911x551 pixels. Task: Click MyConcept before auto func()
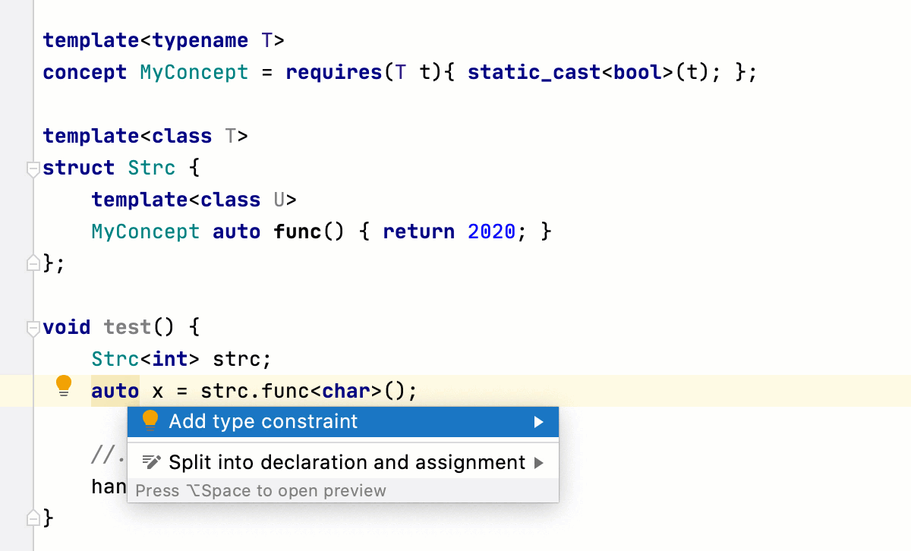tap(146, 231)
